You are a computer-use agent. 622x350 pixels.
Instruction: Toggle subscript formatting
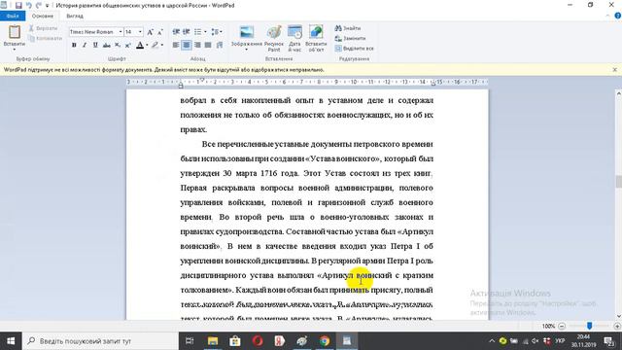pyautogui.click(x=118, y=46)
